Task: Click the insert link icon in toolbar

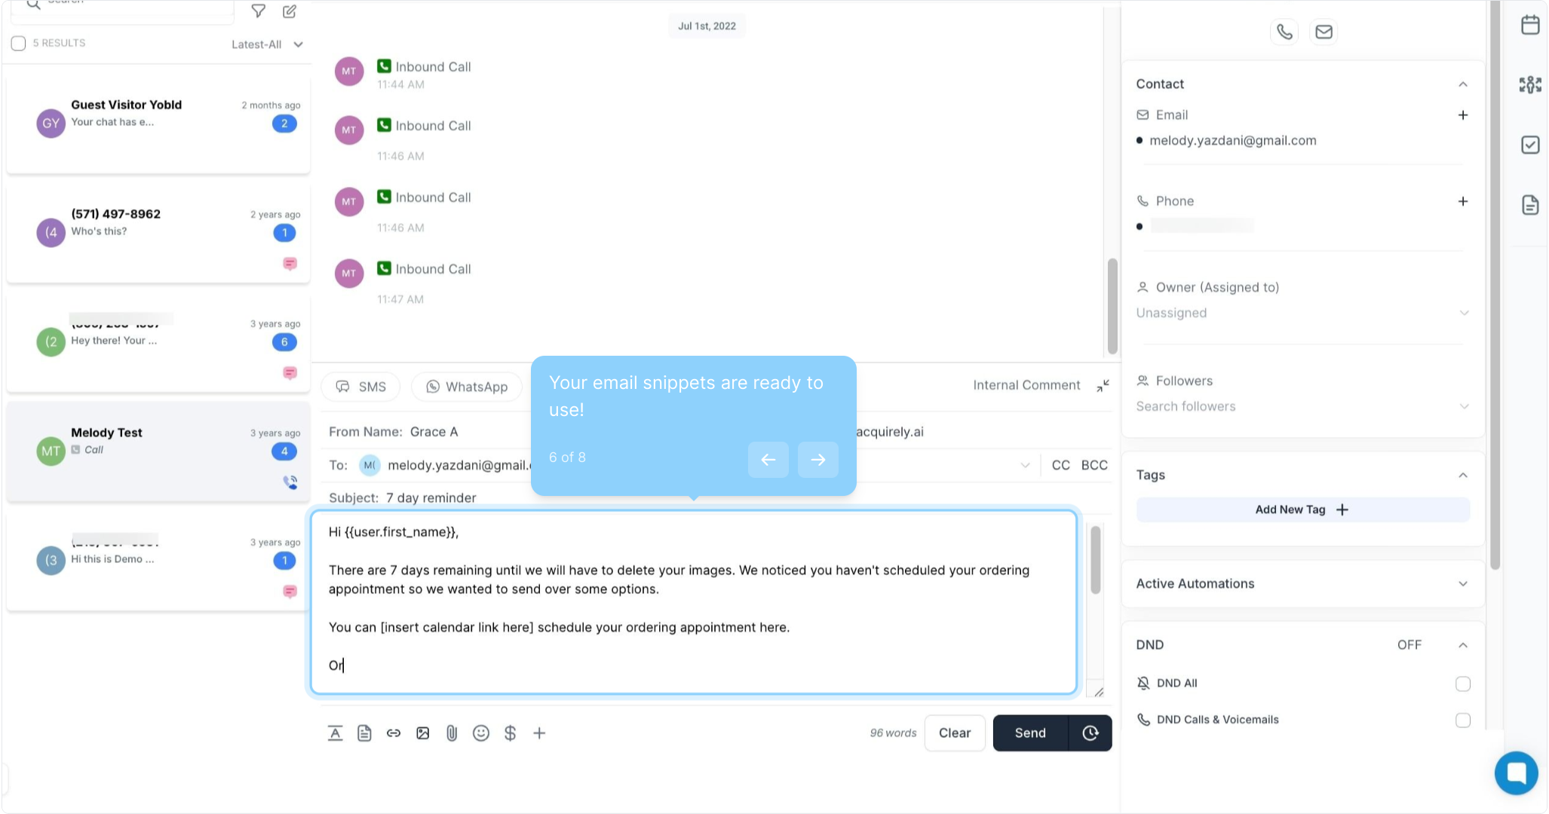Action: 394,733
